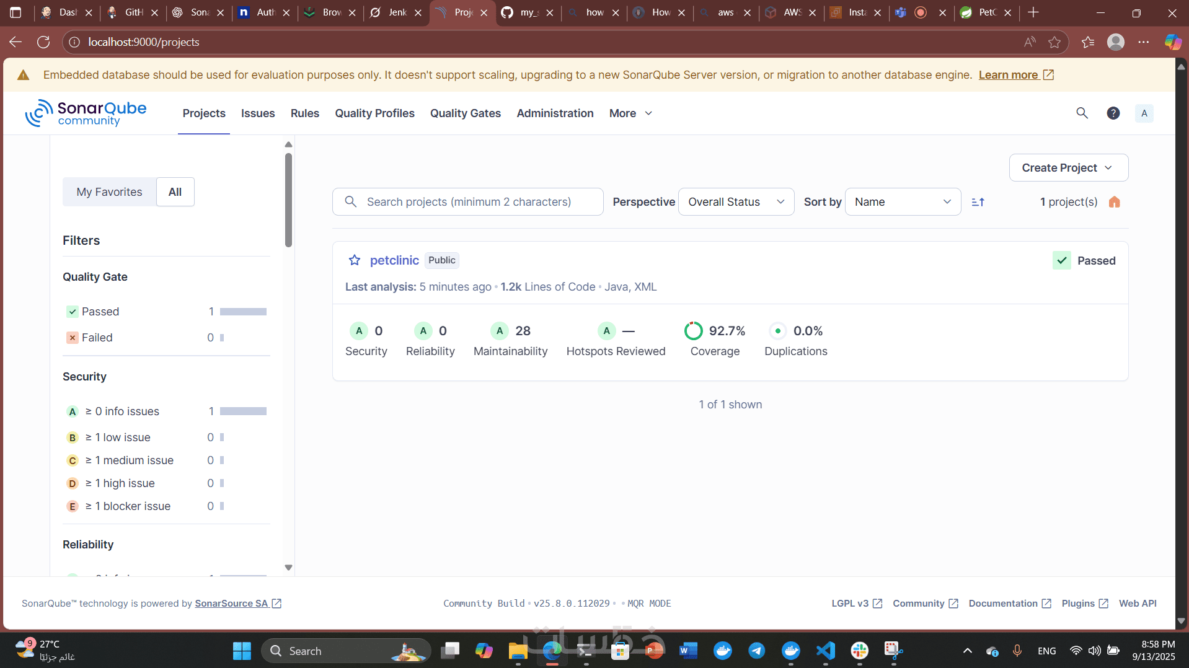Click the Maintainability rating A badge
Viewport: 1189px width, 668px height.
(500, 331)
